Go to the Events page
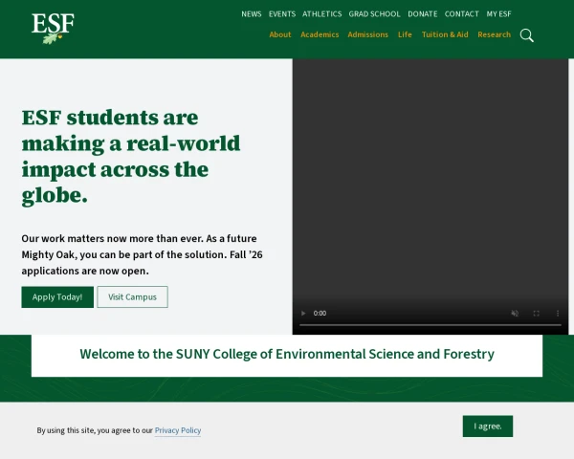This screenshot has width=574, height=459. click(x=282, y=14)
